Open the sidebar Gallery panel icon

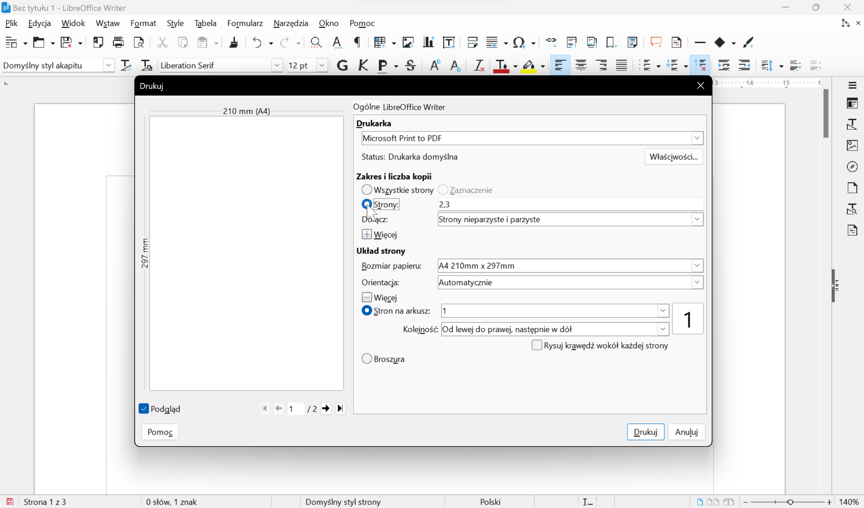(x=852, y=145)
